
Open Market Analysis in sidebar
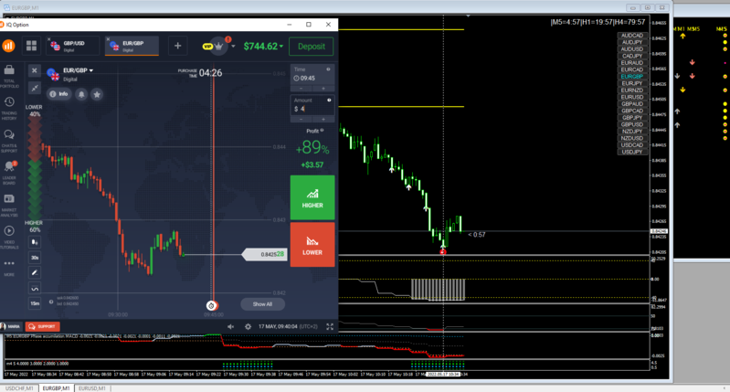pyautogui.click(x=9, y=206)
